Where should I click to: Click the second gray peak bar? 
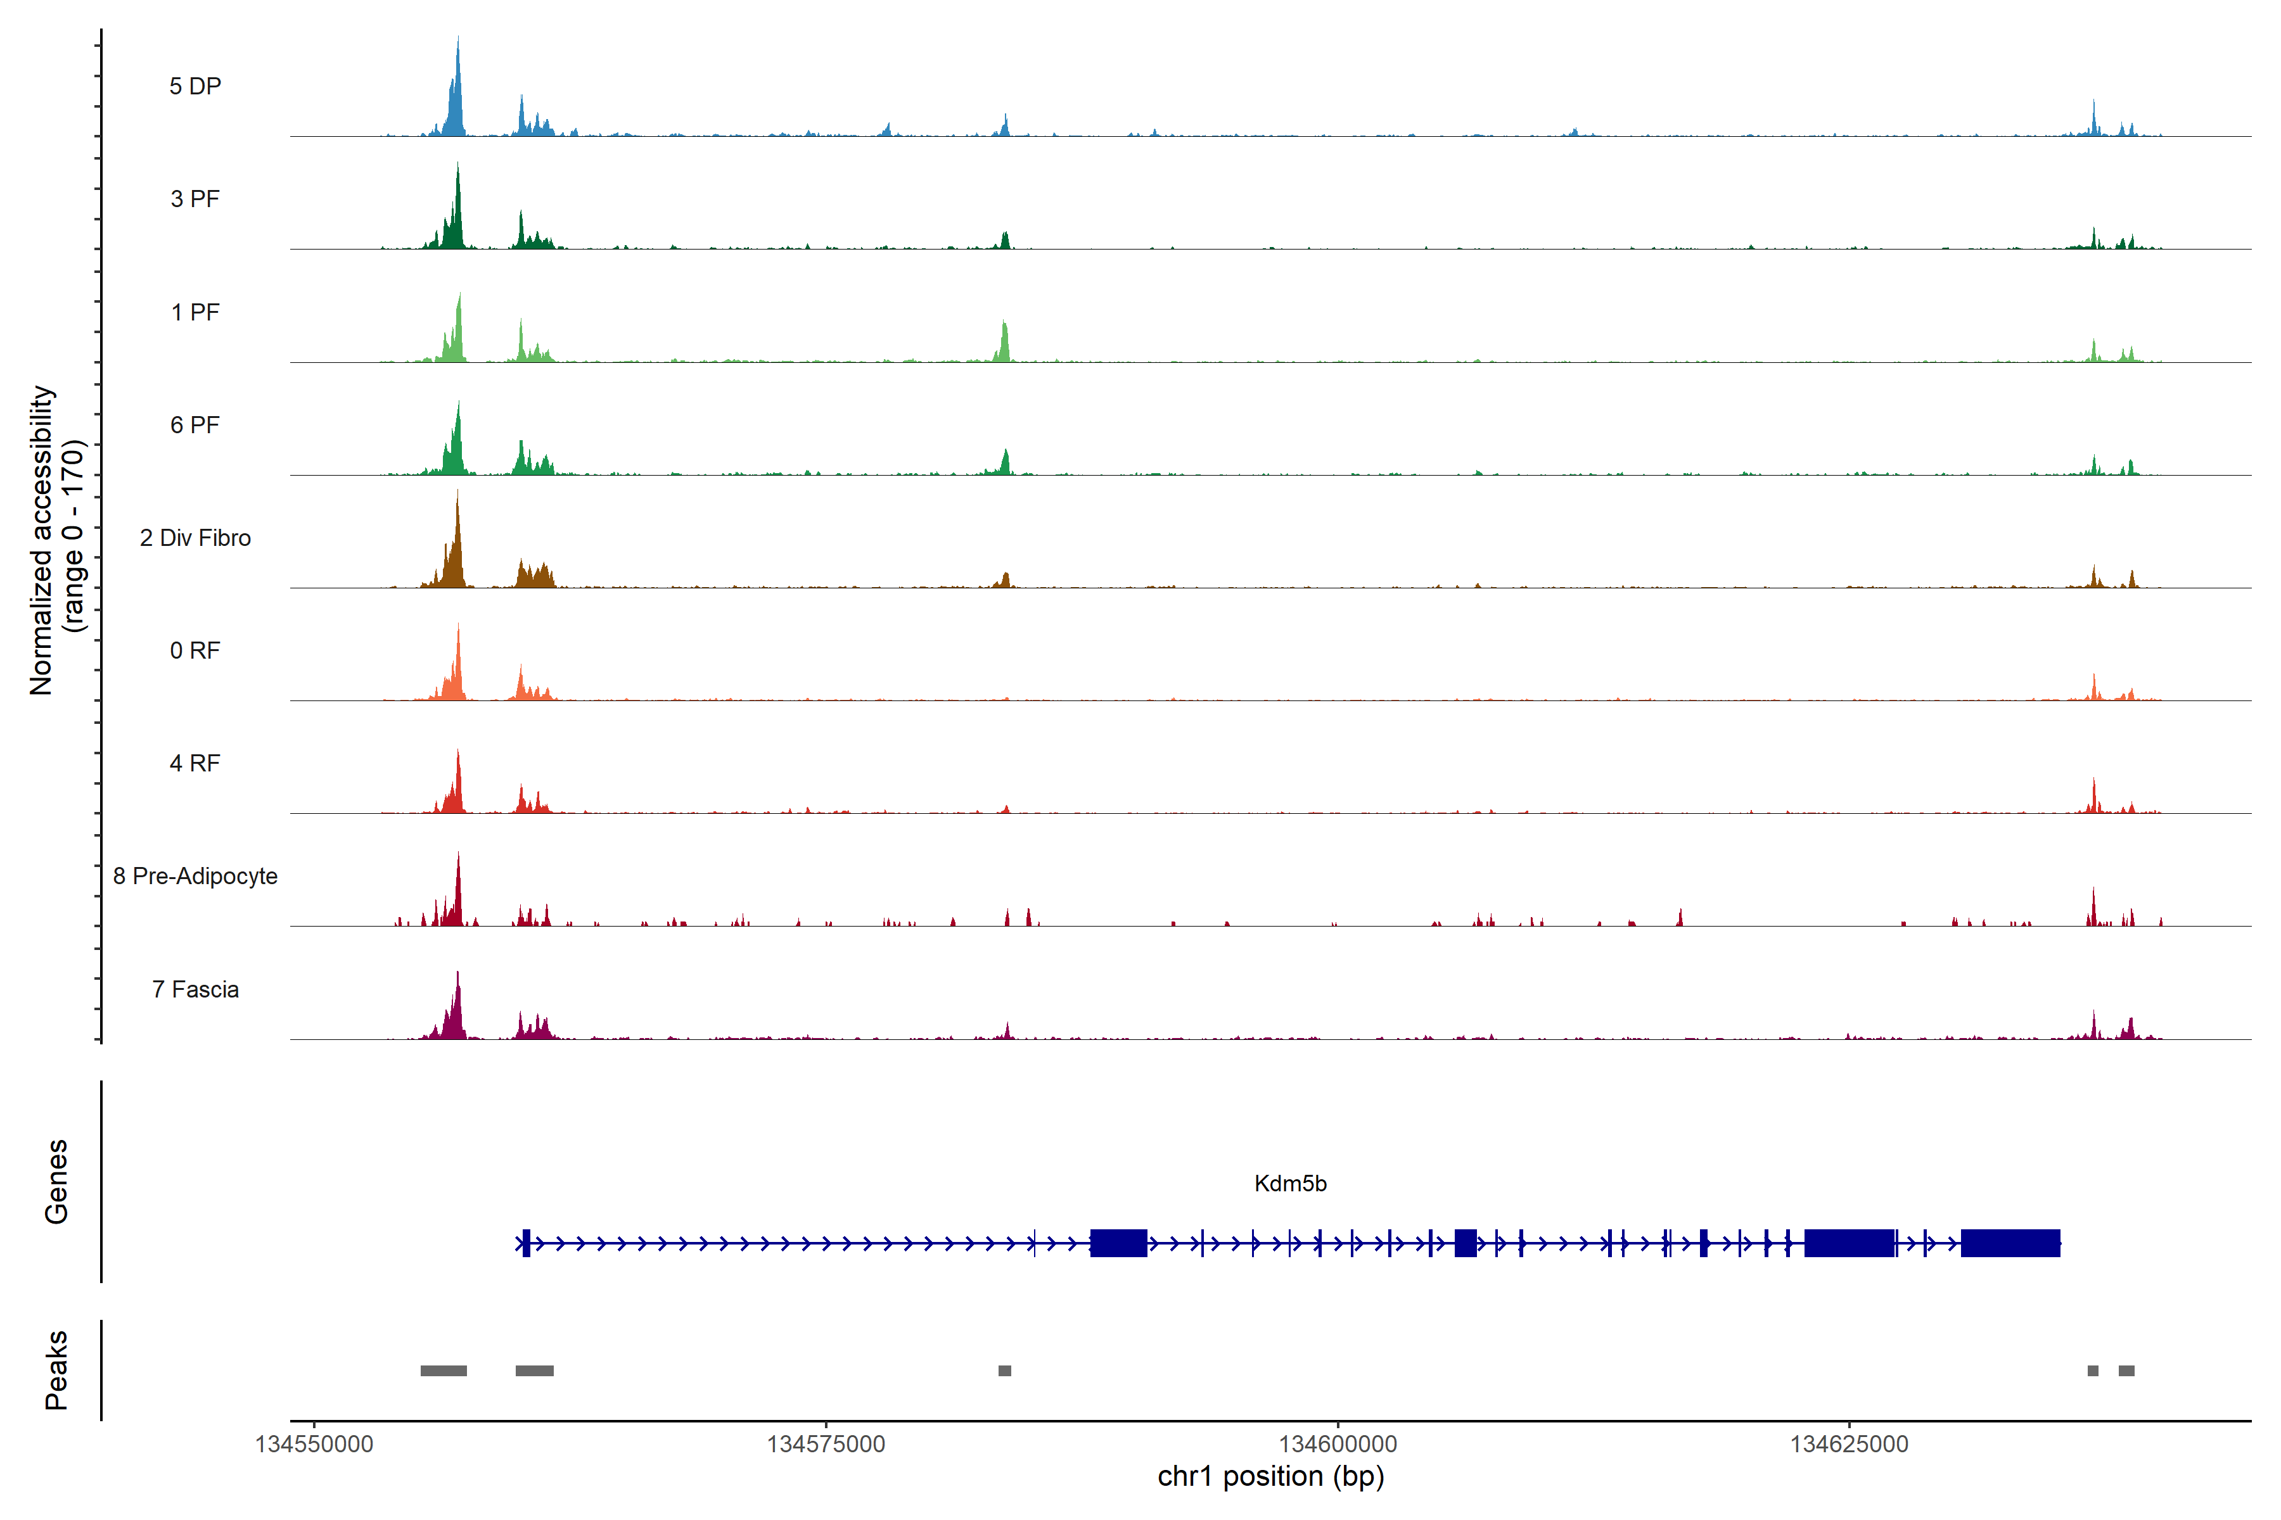[x=534, y=1371]
